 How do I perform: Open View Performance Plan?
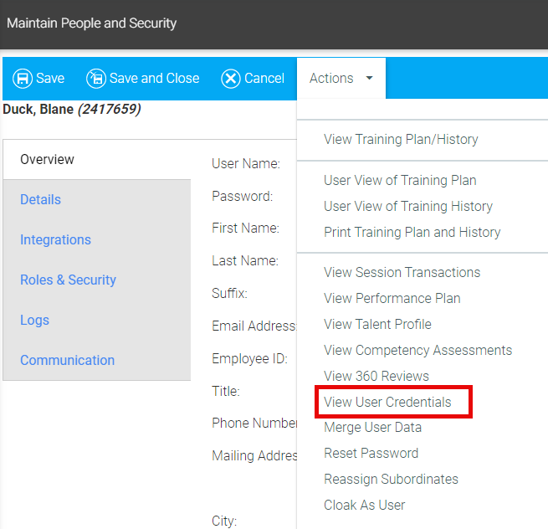[392, 298]
